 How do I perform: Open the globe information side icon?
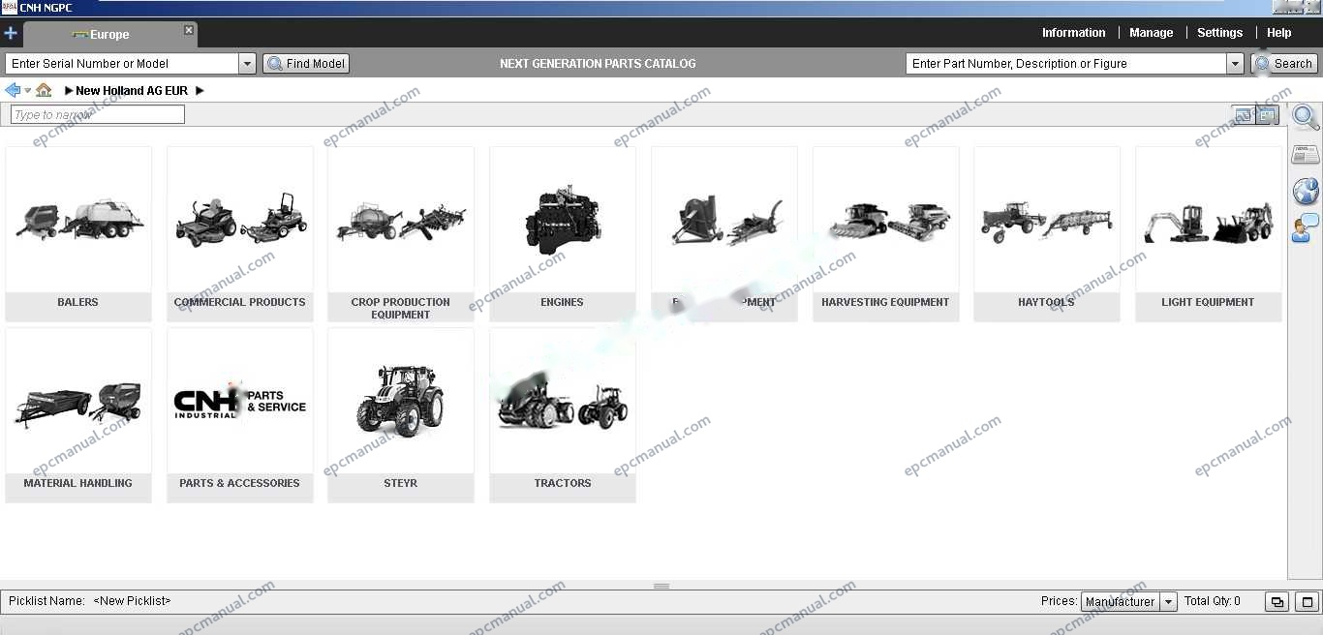tap(1306, 191)
